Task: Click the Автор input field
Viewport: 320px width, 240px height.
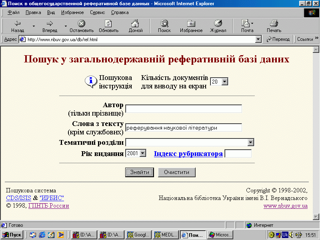Action: tap(184, 108)
